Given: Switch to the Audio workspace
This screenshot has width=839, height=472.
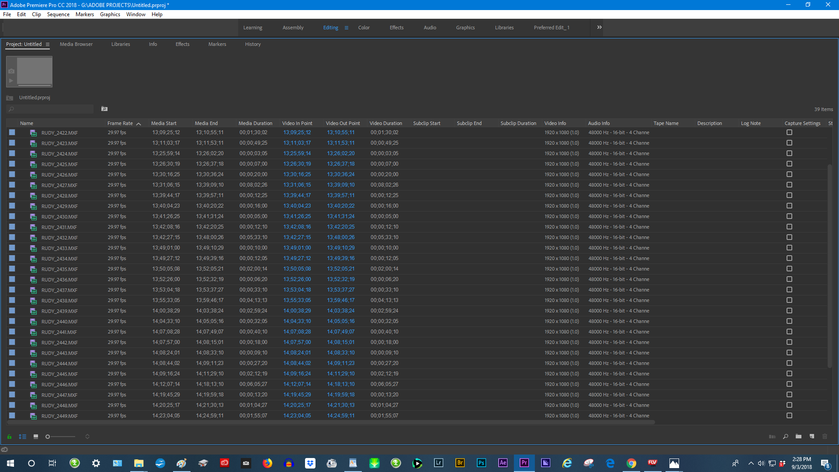Looking at the screenshot, I should click(430, 28).
